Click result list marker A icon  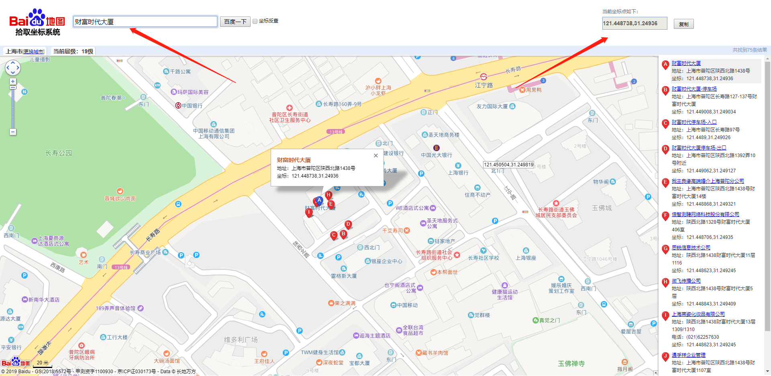(x=665, y=65)
